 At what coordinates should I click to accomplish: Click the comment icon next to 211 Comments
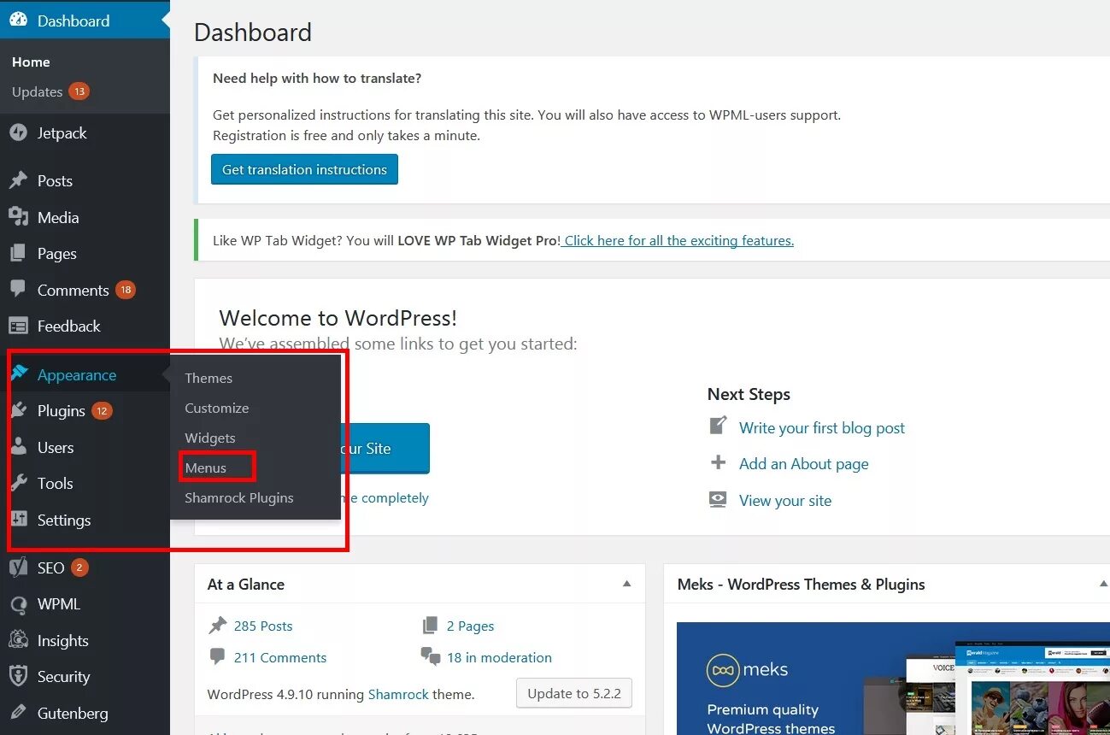[x=218, y=656]
